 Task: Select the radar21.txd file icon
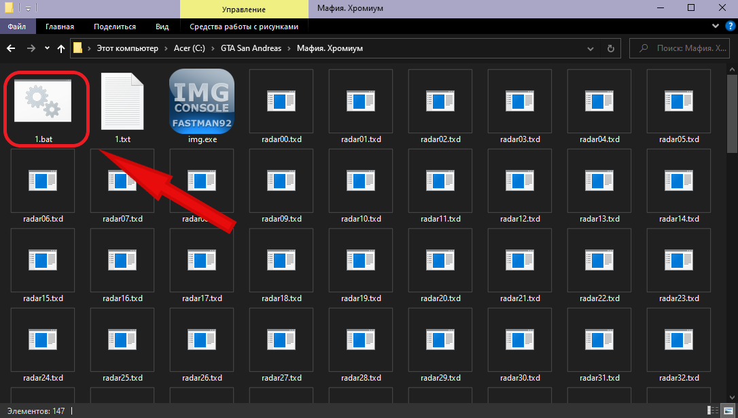click(x=520, y=260)
